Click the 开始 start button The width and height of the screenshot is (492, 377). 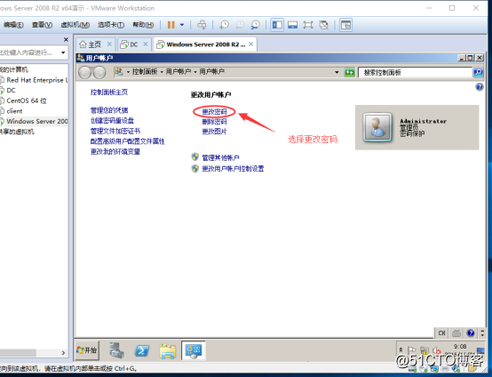pyautogui.click(x=87, y=350)
